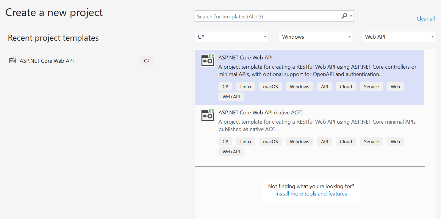The height and width of the screenshot is (219, 441).
Task: Open the Windows platform filter dropdown
Action: coord(316,37)
